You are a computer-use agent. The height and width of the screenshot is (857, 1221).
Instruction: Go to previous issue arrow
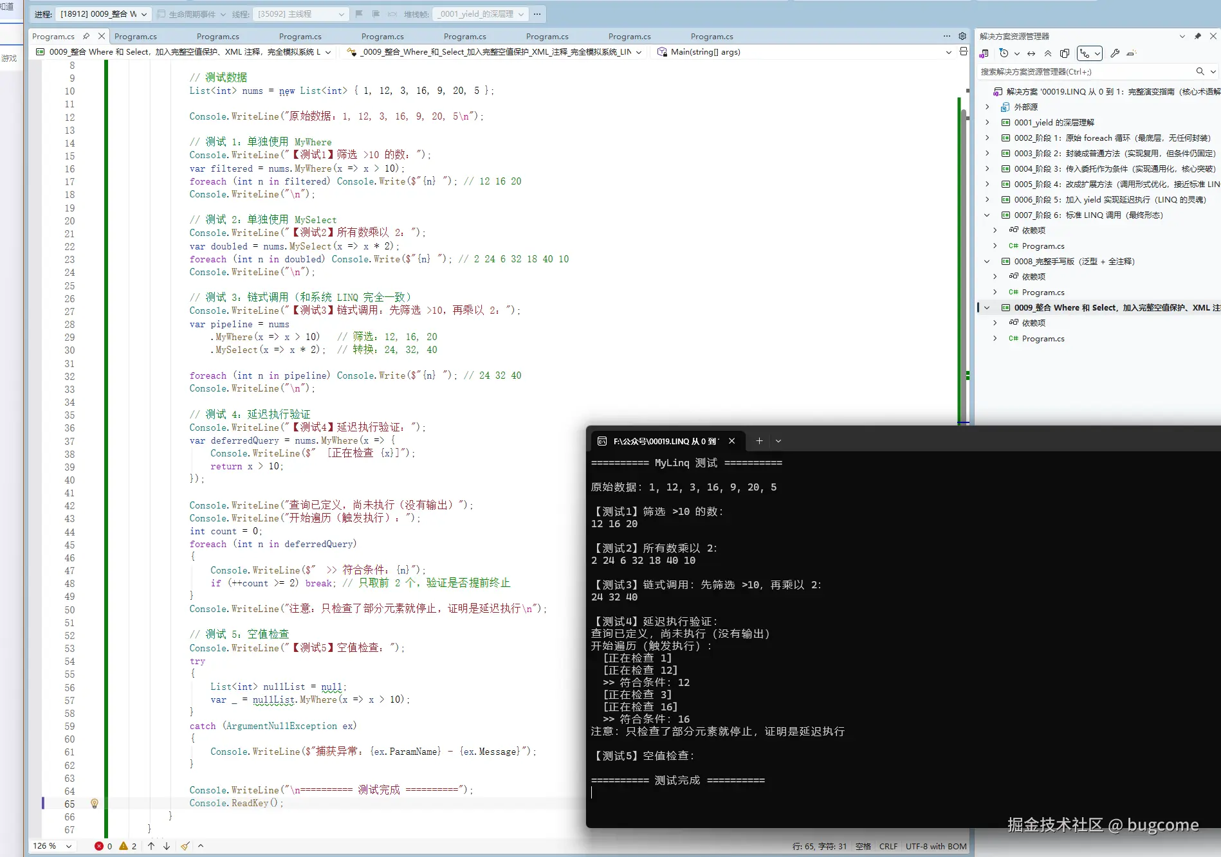tap(151, 846)
